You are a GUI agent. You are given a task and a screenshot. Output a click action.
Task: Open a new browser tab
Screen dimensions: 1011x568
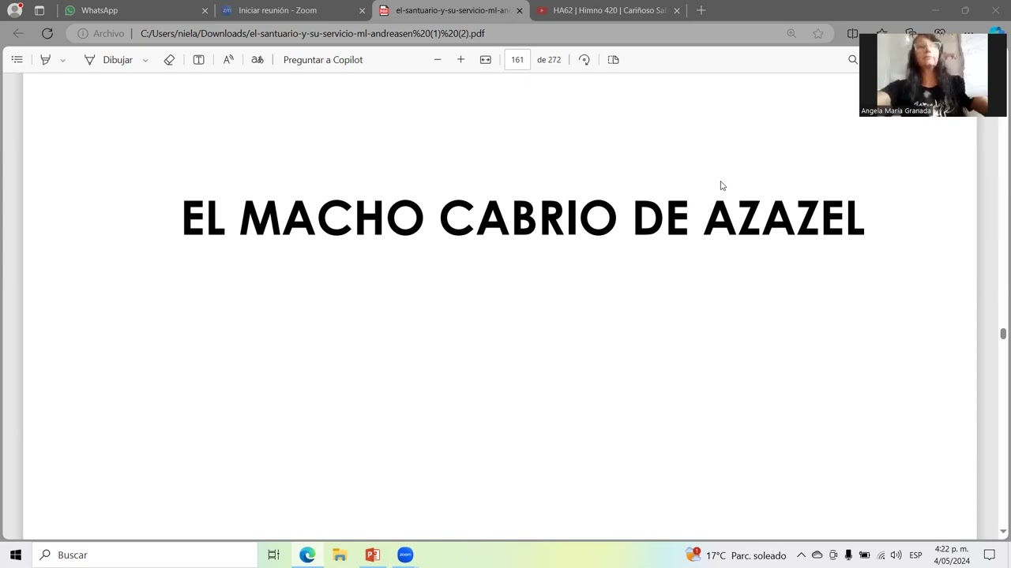(x=701, y=10)
